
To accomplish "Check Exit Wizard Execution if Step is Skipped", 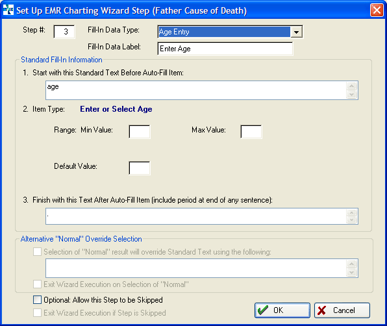I will click(x=37, y=313).
